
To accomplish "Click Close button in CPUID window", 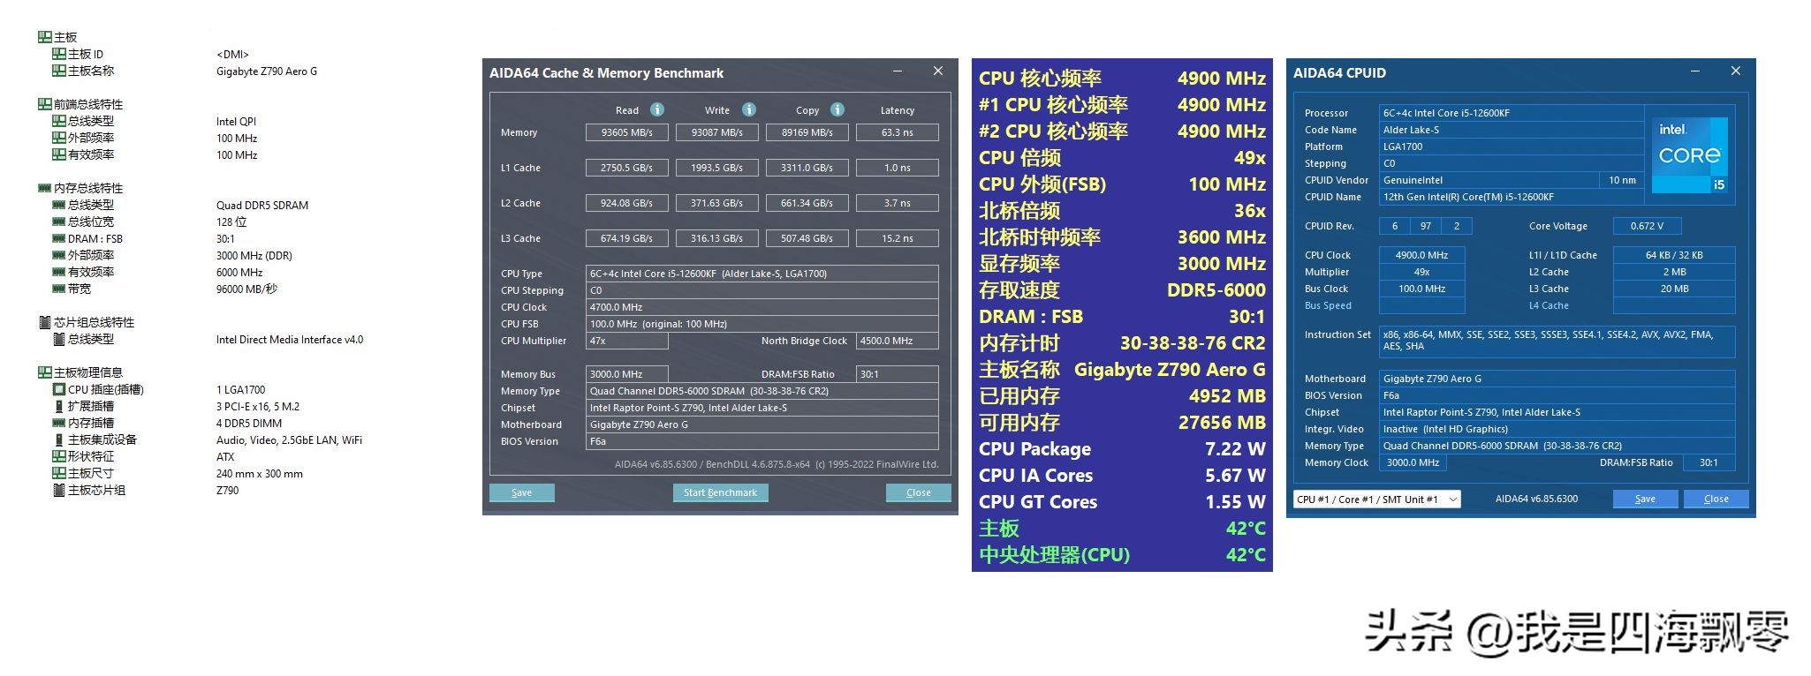I will pos(1716,499).
